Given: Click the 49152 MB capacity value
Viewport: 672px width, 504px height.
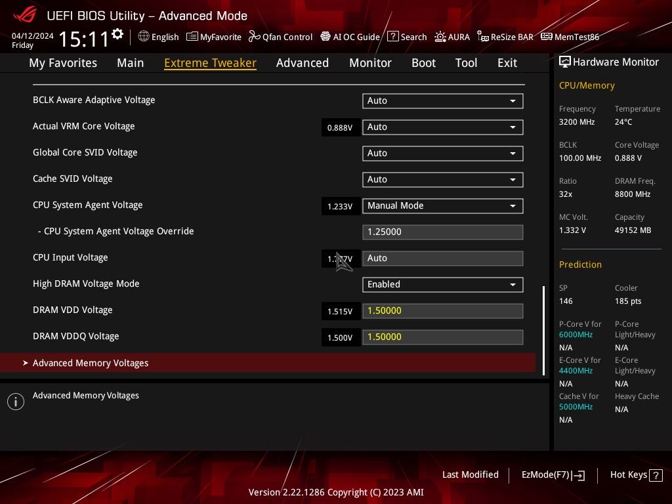Looking at the screenshot, I should 633,230.
